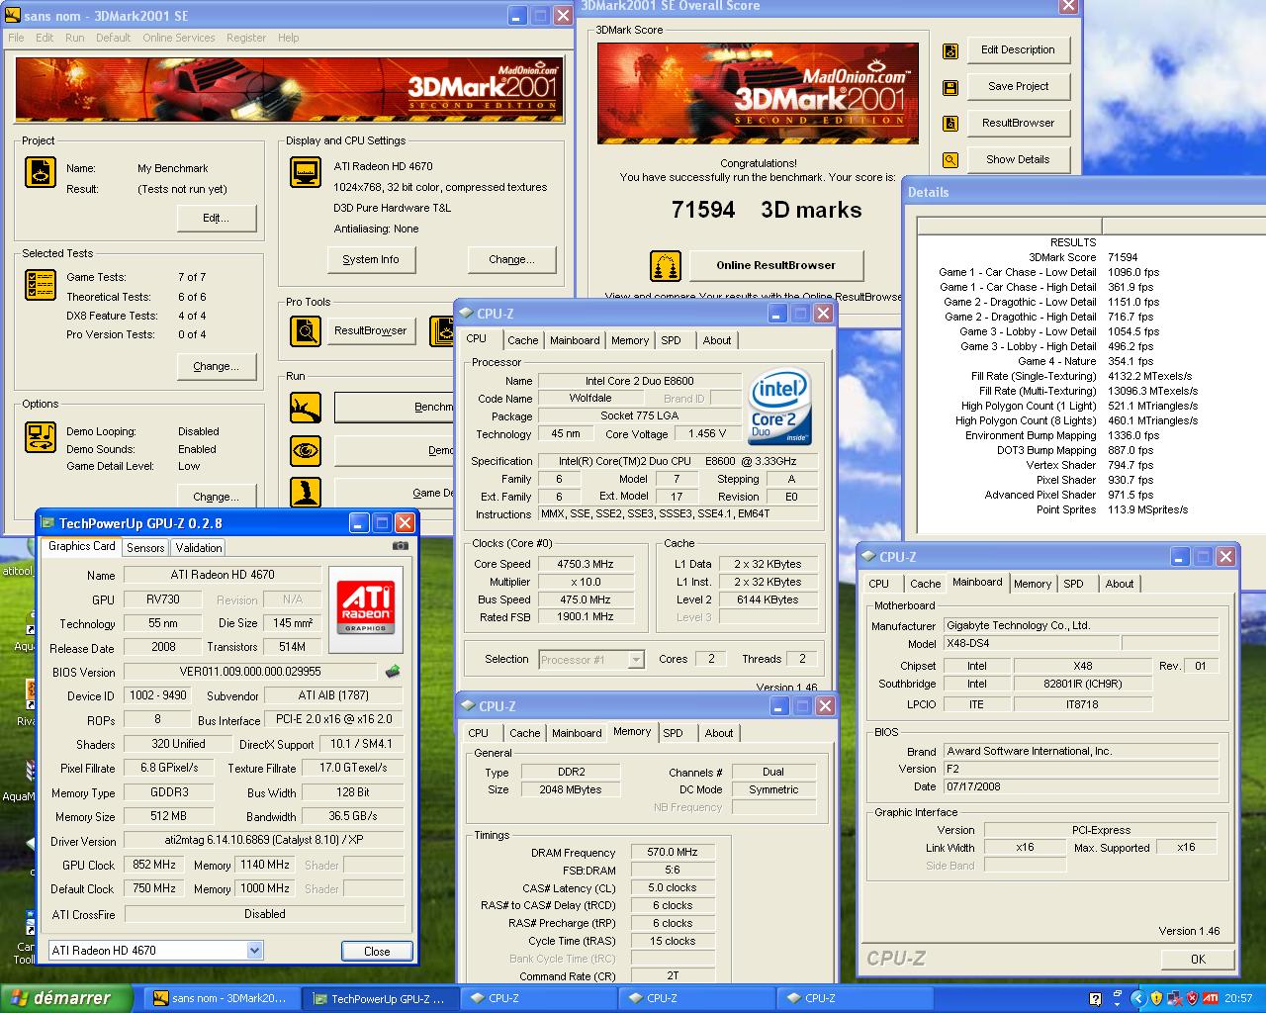Open Memory tab in CPU-Z window showing Gigabyte motherboard
1266x1013 pixels.
point(1033,584)
